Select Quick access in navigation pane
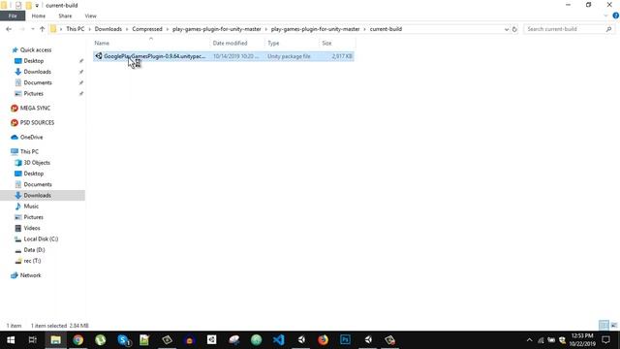This screenshot has height=349, width=620. coord(36,49)
